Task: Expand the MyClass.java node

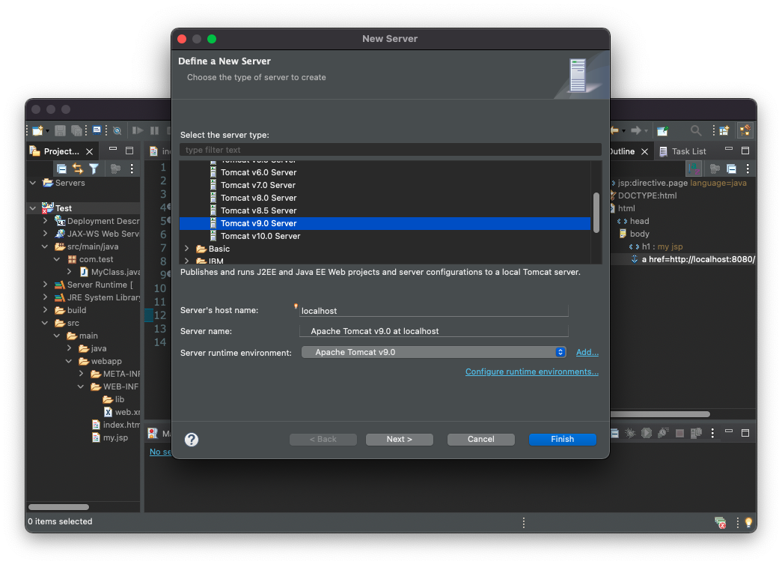Action: coord(69,271)
